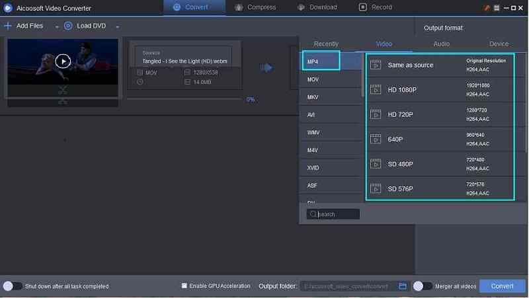Viewport: 529px width, 298px height.
Task: Choose the HD 720P preset
Action: (x=440, y=114)
